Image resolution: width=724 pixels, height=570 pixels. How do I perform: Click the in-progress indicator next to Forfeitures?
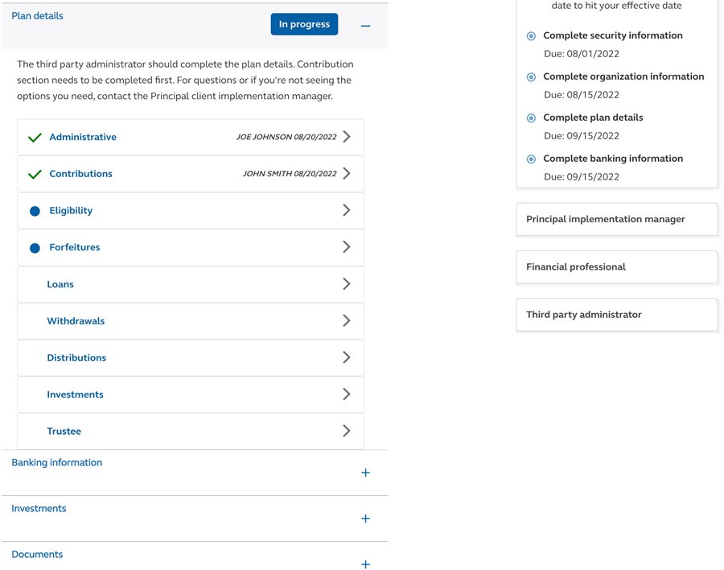(35, 247)
